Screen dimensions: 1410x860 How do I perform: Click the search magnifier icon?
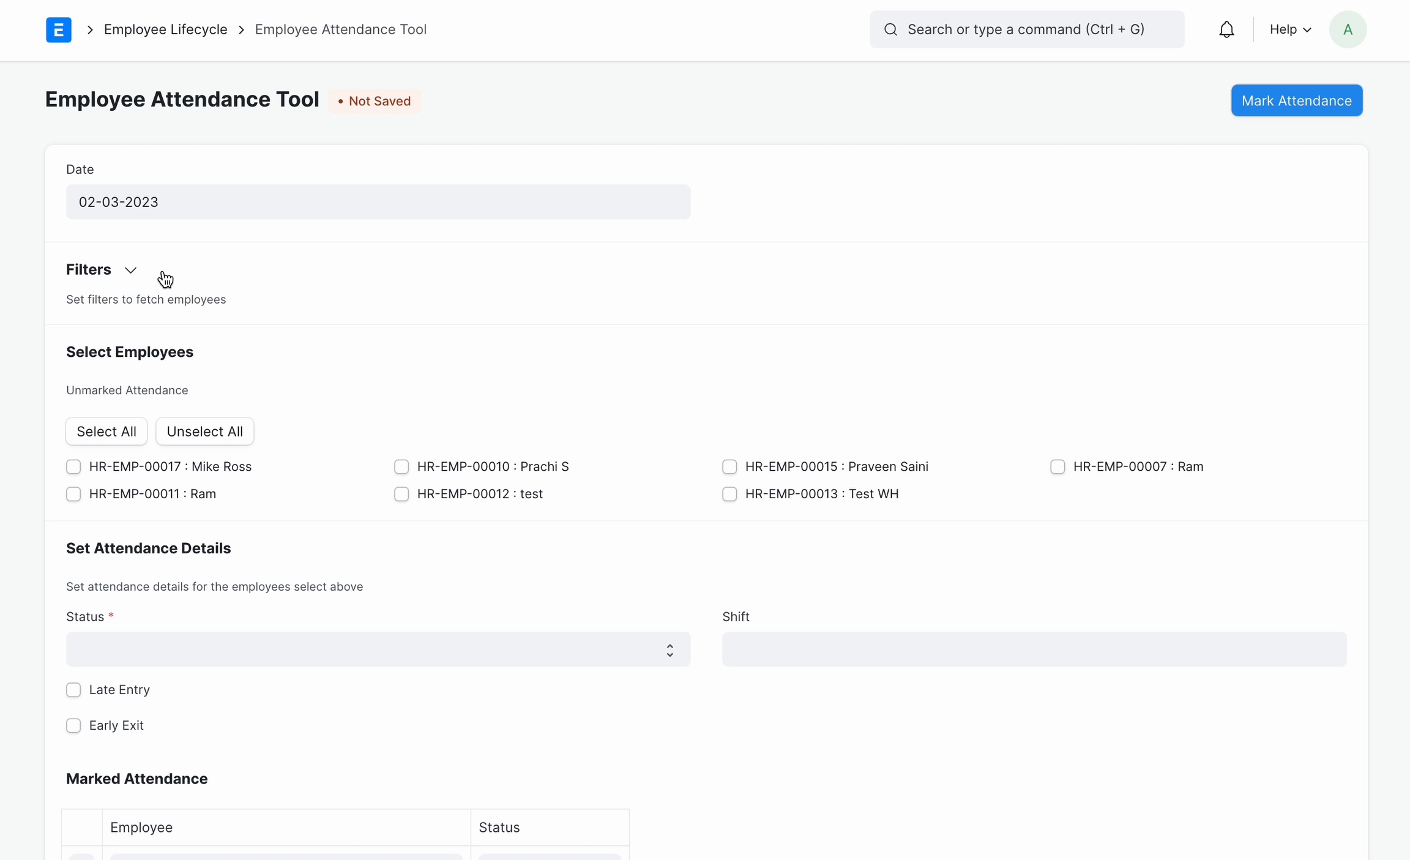[890, 29]
